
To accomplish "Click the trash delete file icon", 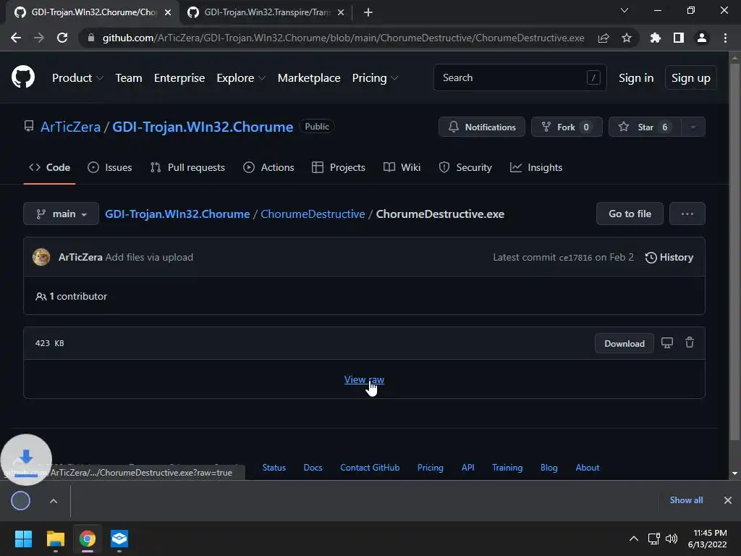I will point(690,342).
